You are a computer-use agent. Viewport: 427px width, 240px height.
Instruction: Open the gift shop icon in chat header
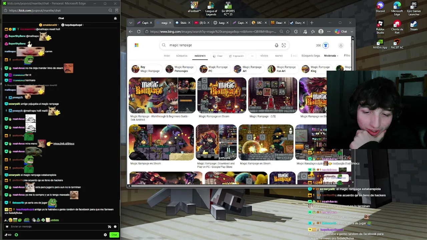(115, 18)
